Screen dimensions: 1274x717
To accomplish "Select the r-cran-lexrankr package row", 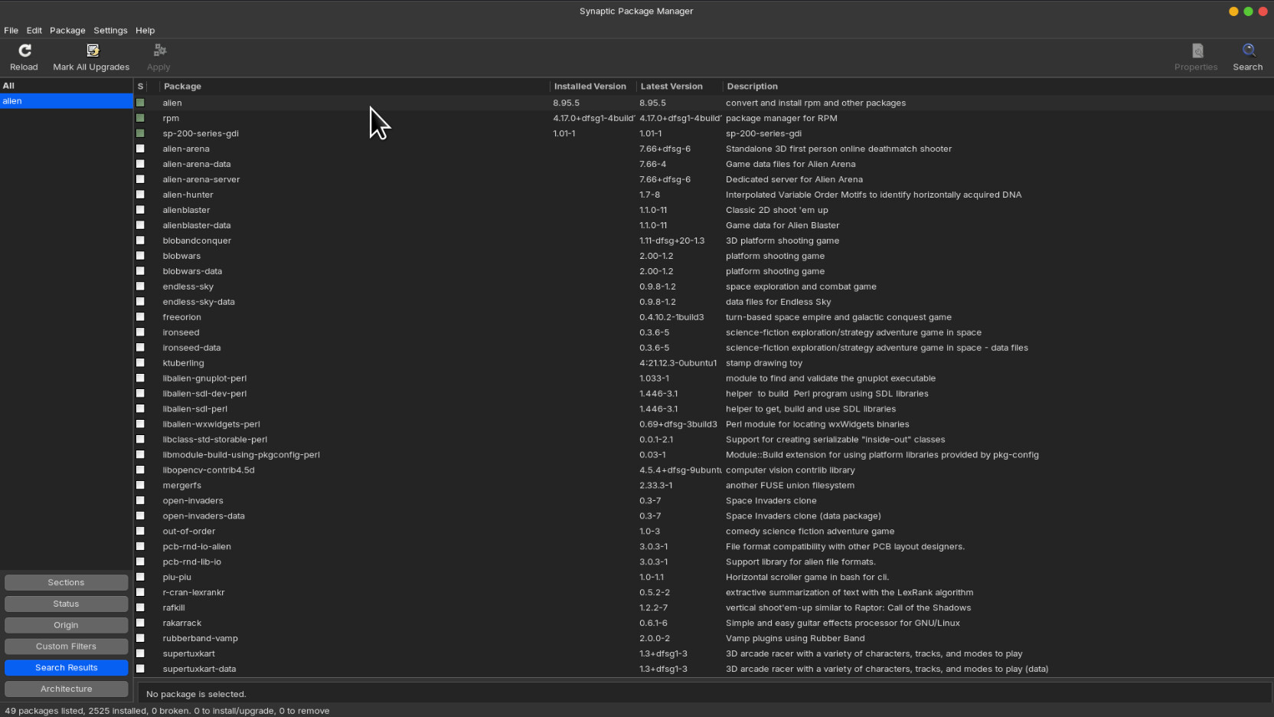I will tap(704, 592).
